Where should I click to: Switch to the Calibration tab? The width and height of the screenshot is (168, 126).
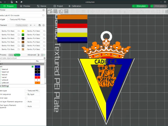[x=75, y=6]
